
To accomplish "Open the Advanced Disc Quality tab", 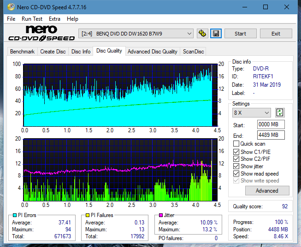I will click(x=153, y=52).
